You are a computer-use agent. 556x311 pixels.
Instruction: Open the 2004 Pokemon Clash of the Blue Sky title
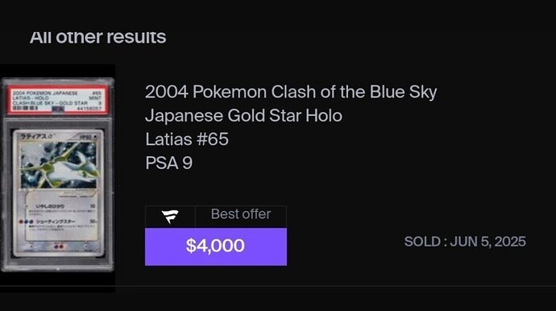[291, 92]
